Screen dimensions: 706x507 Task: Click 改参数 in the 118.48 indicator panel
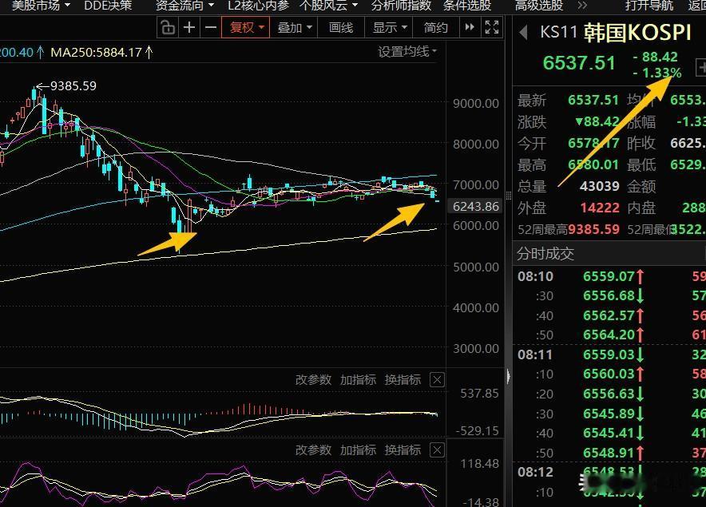313,450
